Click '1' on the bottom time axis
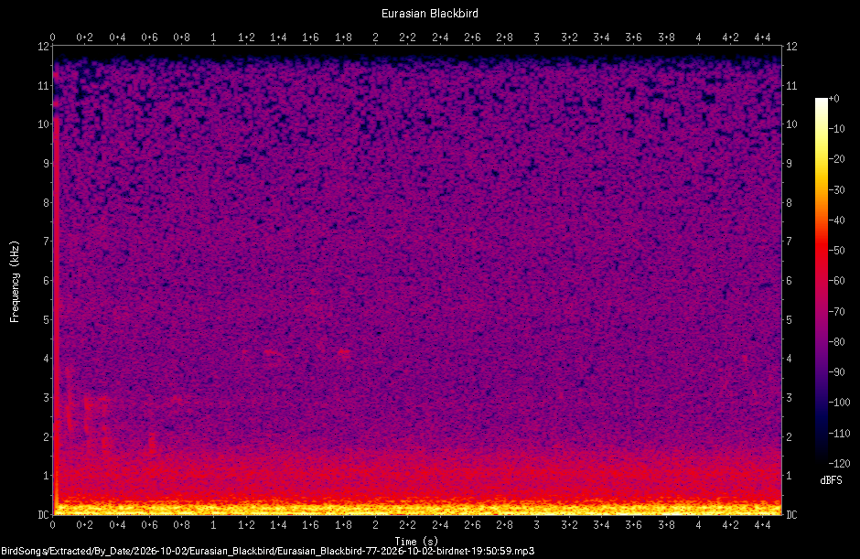The height and width of the screenshot is (559, 860). pyautogui.click(x=214, y=525)
